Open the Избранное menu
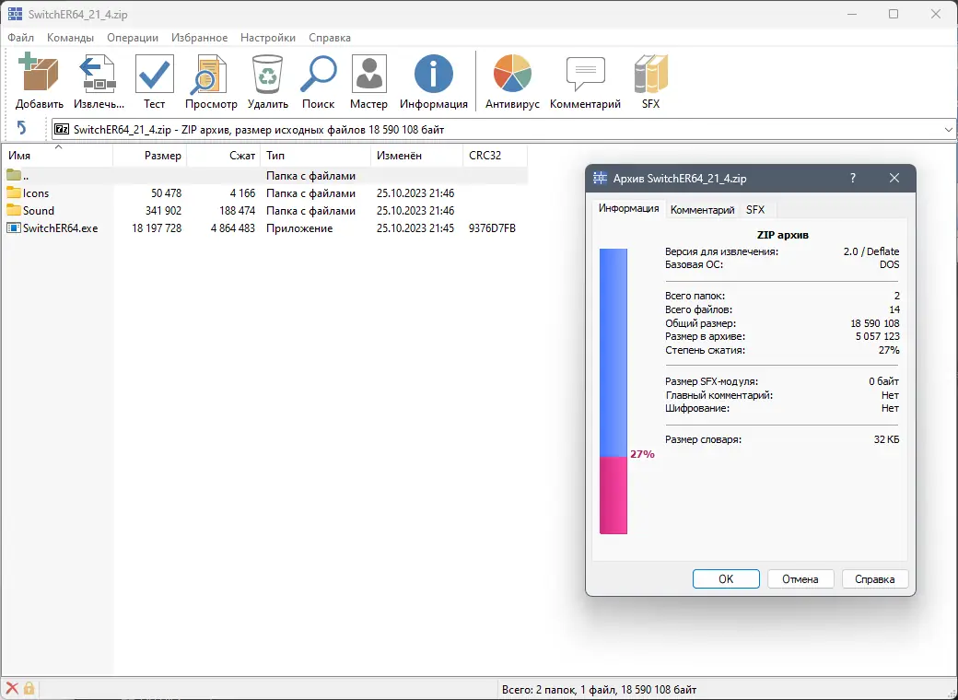The height and width of the screenshot is (700, 958). coord(199,37)
